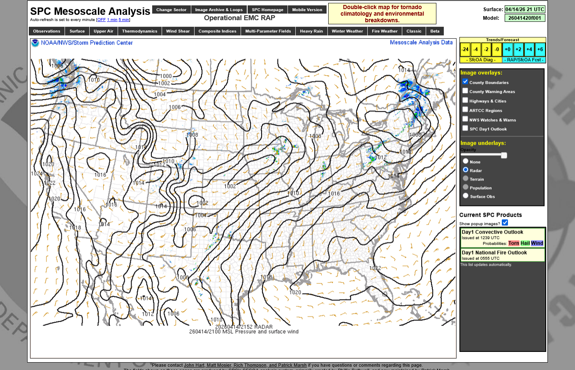Open the Torn probability link
The width and height of the screenshot is (575, 370).
tap(514, 243)
